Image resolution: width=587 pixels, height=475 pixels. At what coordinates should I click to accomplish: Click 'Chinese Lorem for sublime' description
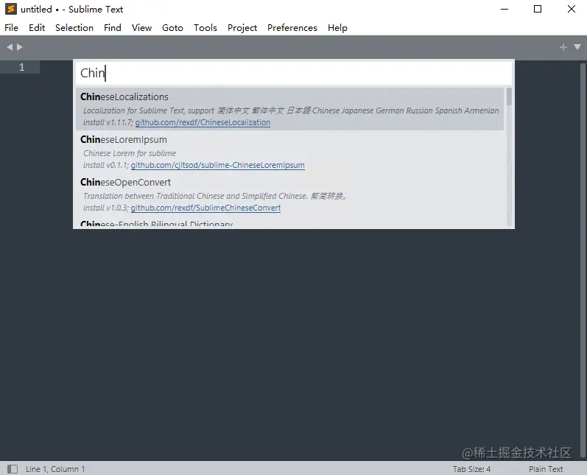tap(130, 153)
